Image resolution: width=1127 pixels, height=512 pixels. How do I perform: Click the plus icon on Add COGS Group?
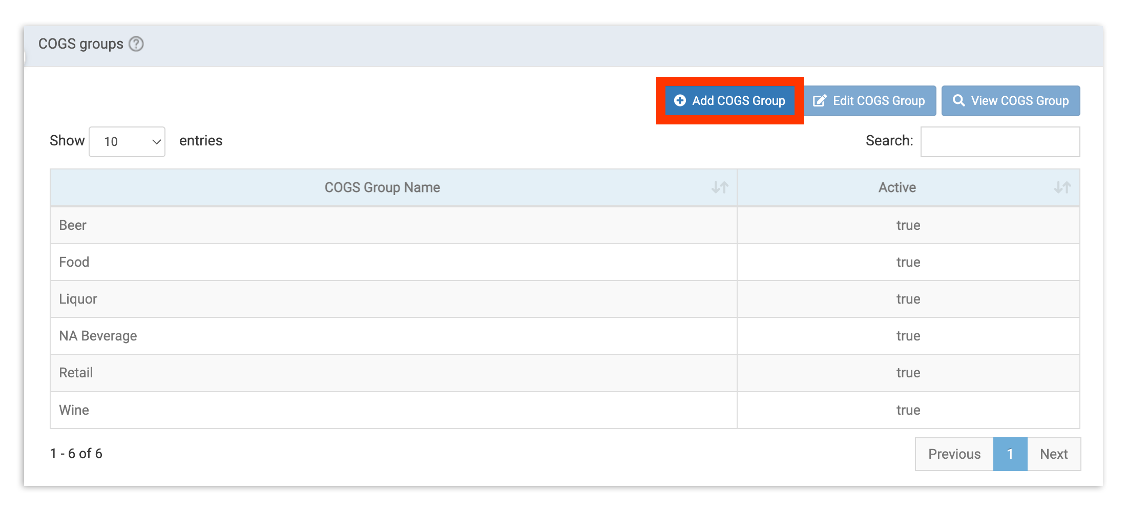(x=679, y=100)
